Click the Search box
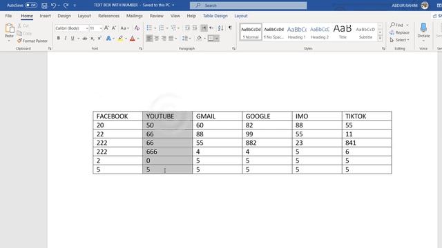Viewport: 442px width, 248px height. [249, 6]
